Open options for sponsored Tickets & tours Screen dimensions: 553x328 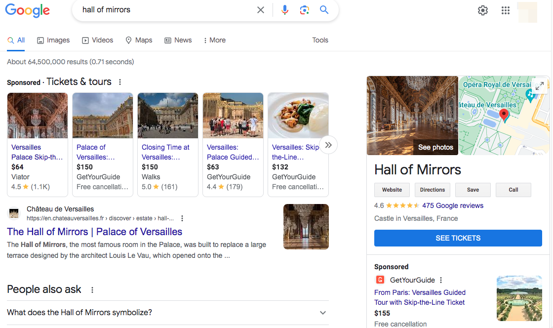tap(120, 82)
